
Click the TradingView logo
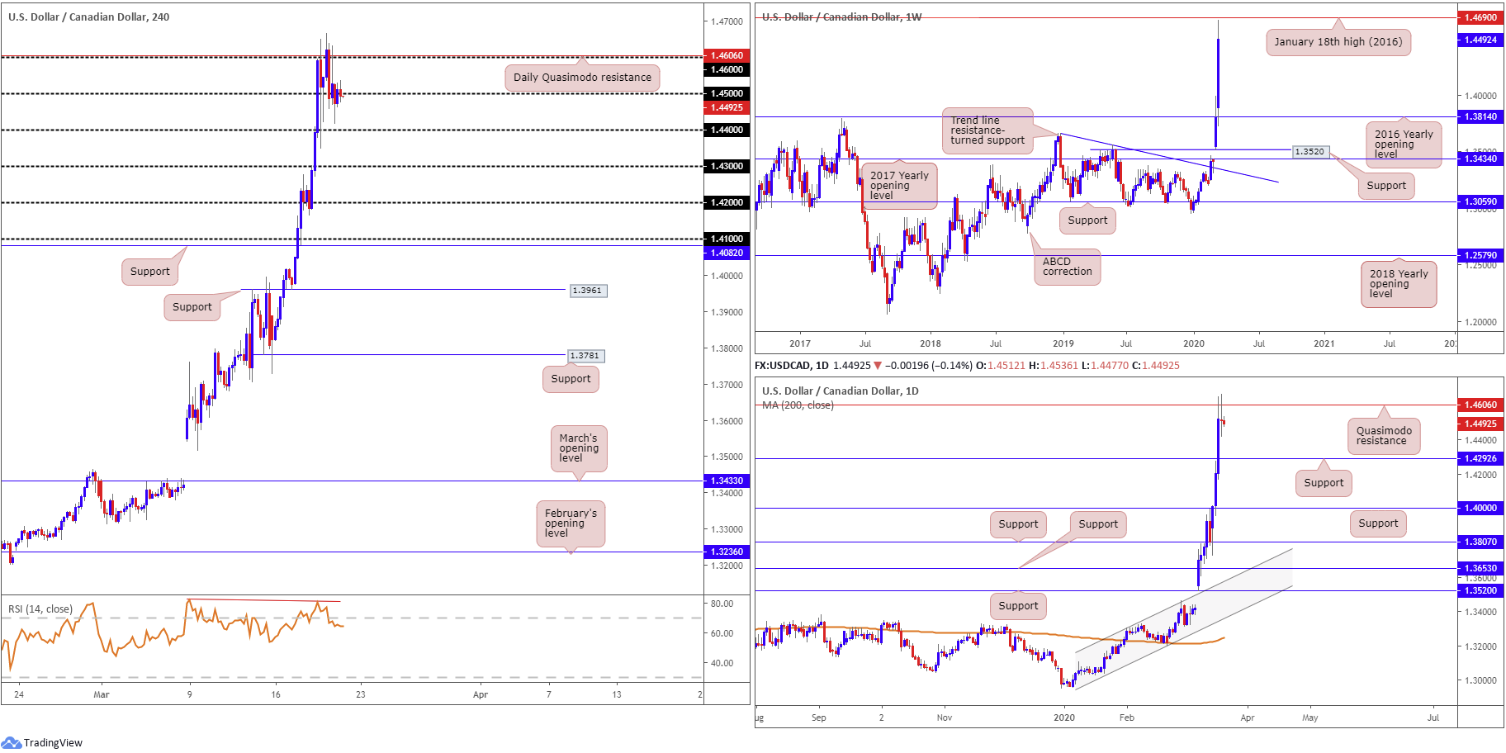43,742
